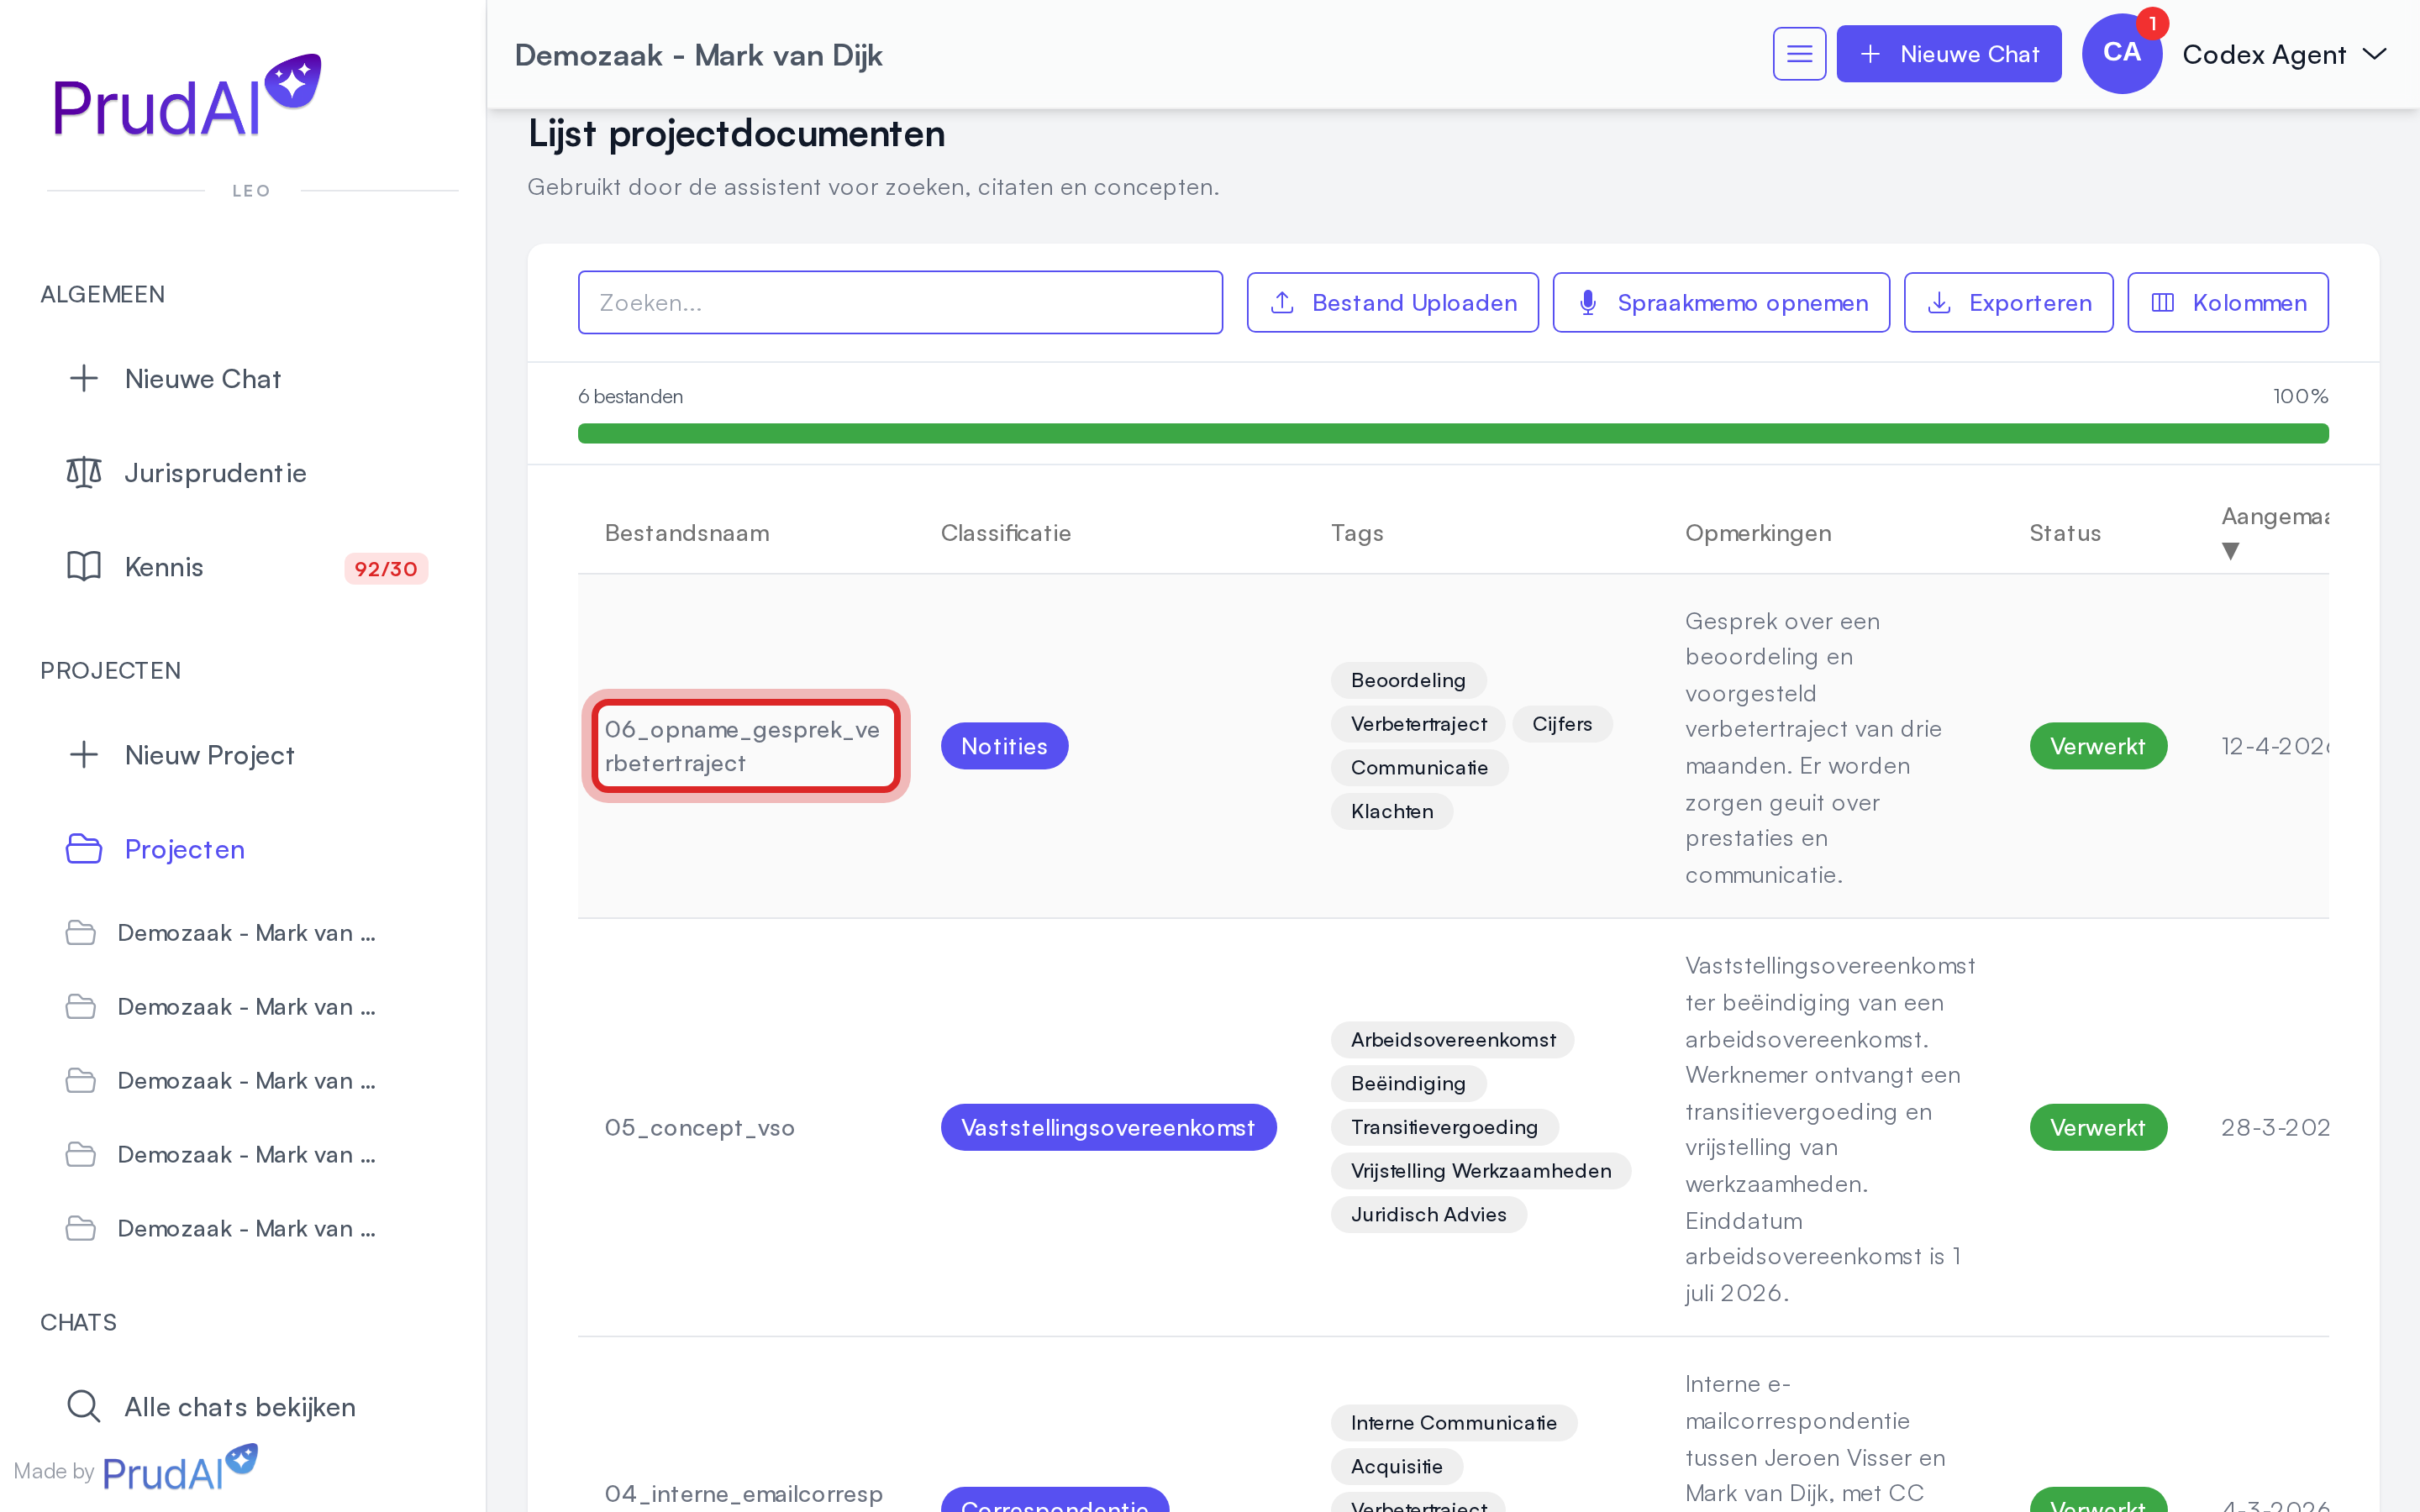Click the upload icon in Bestand Uploaden
Image resolution: width=2420 pixels, height=1512 pixels.
click(x=1282, y=302)
